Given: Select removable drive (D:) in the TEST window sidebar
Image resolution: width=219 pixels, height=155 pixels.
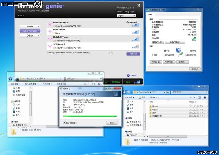Looking at the screenshot, I should click(x=134, y=125).
